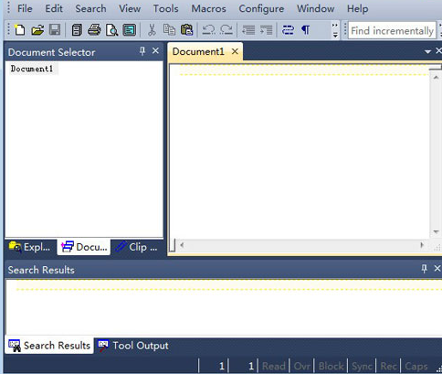The image size is (442, 374).
Task: Click the editor horizontal scroll left arrow
Action: pyautogui.click(x=182, y=245)
